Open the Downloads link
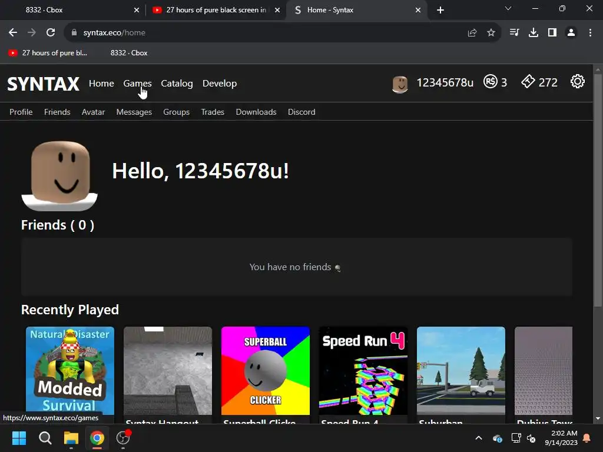Viewport: 603px width, 452px height. [256, 112]
